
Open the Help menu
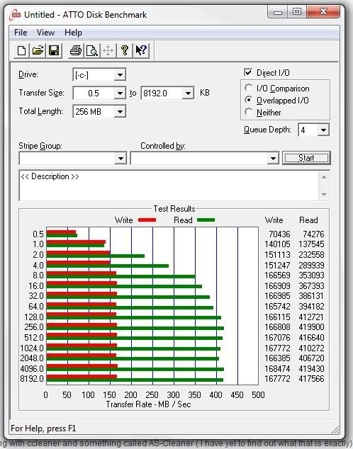tap(73, 33)
